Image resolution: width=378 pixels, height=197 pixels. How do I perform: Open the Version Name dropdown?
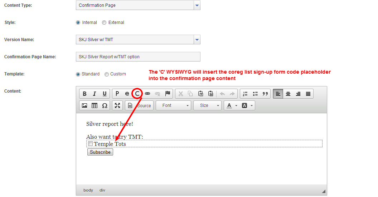click(x=197, y=39)
